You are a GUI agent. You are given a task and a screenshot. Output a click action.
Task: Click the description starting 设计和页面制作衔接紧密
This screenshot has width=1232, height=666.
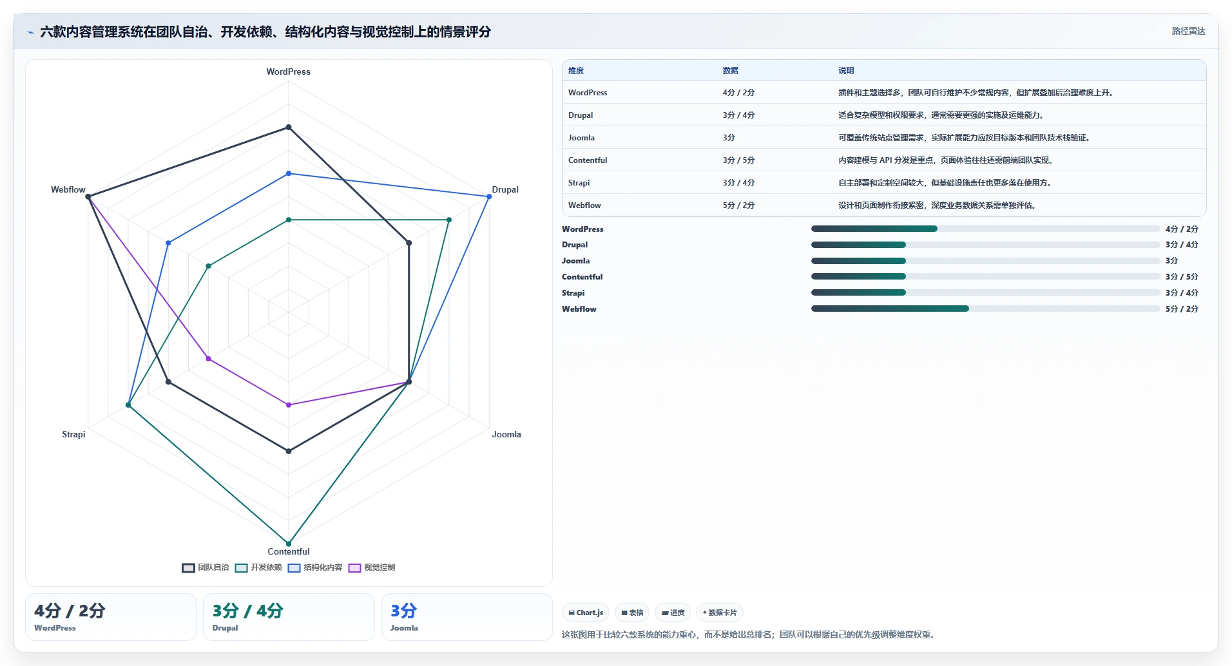coord(938,205)
